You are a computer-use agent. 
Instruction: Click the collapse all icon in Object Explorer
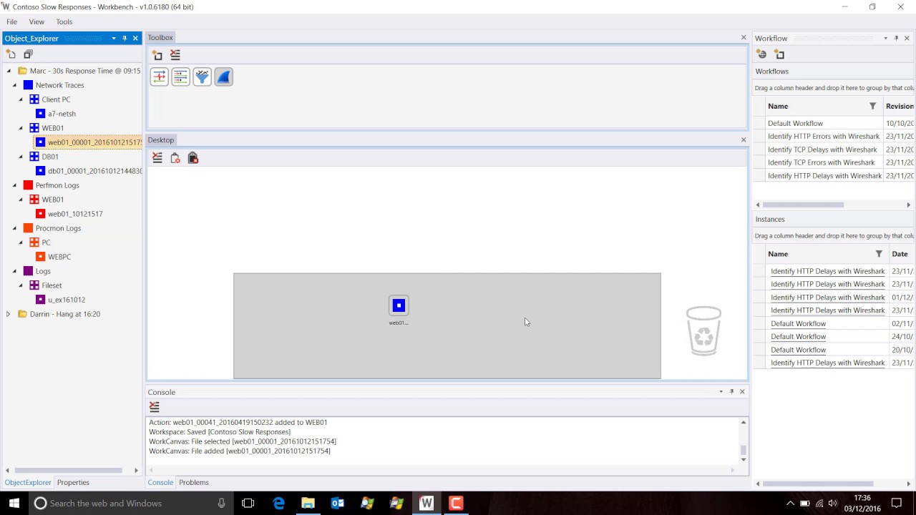[x=28, y=54]
